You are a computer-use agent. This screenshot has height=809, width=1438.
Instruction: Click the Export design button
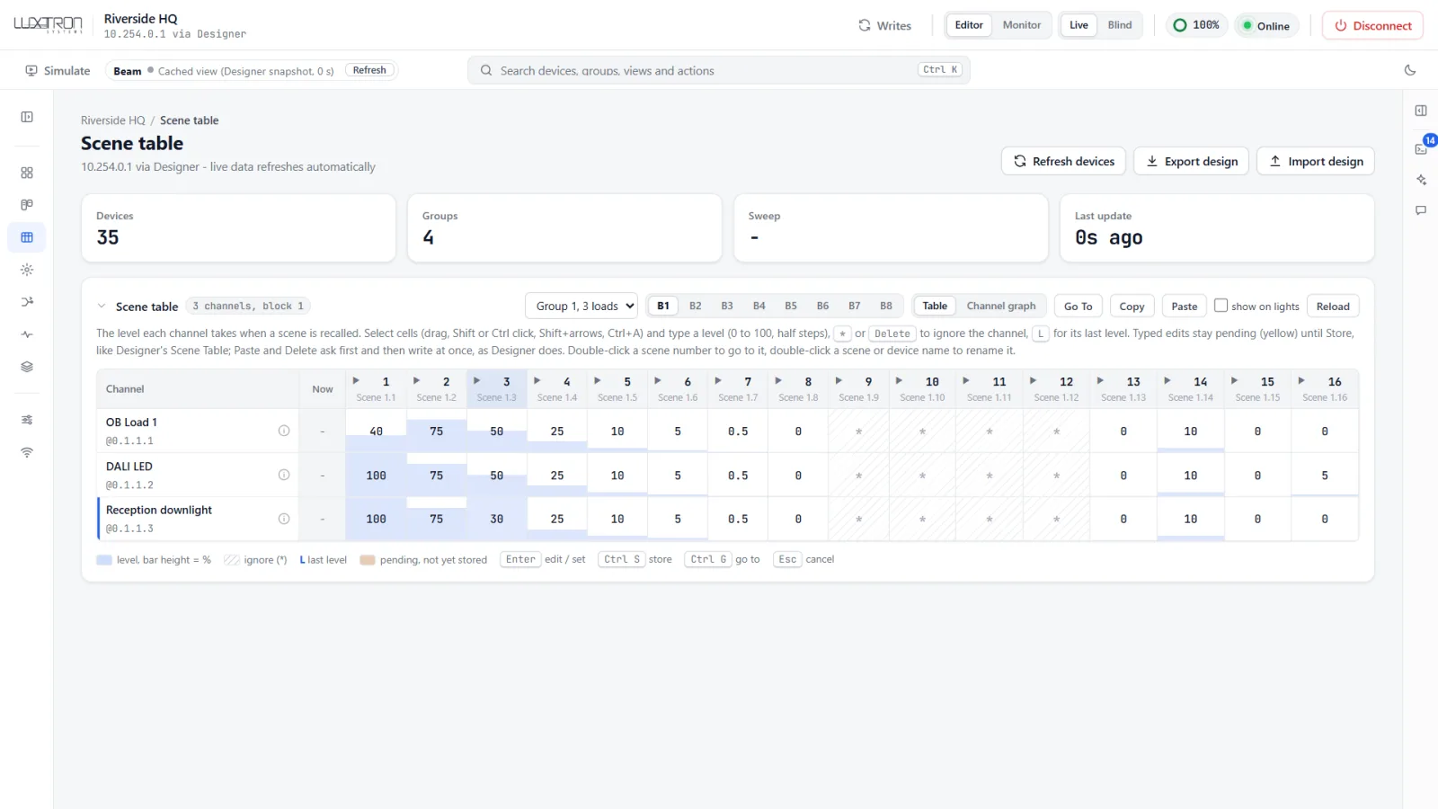[1192, 161]
